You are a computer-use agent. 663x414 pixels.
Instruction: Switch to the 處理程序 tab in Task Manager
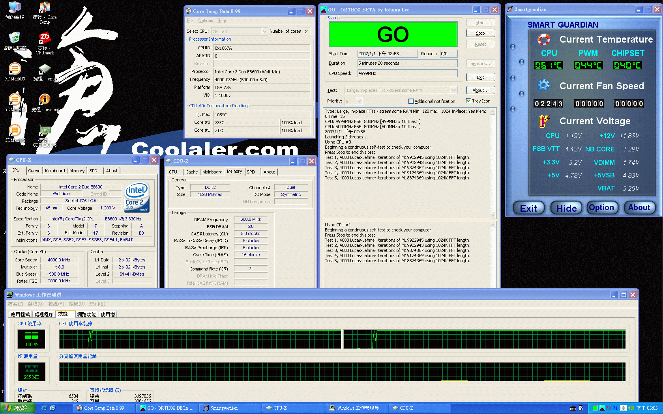click(43, 314)
